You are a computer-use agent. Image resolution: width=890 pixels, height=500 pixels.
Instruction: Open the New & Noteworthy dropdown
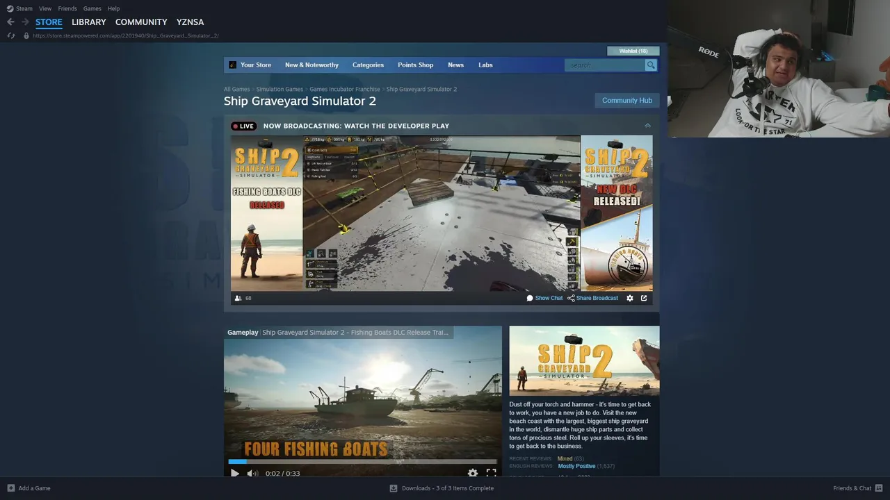click(x=311, y=65)
